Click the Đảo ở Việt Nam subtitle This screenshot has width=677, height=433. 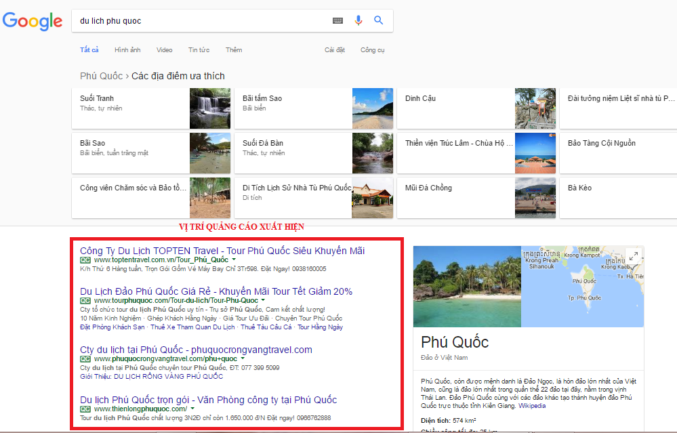(x=445, y=358)
